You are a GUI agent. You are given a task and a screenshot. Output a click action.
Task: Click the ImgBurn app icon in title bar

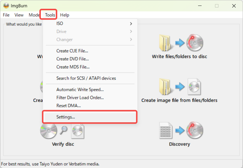(x=6, y=6)
